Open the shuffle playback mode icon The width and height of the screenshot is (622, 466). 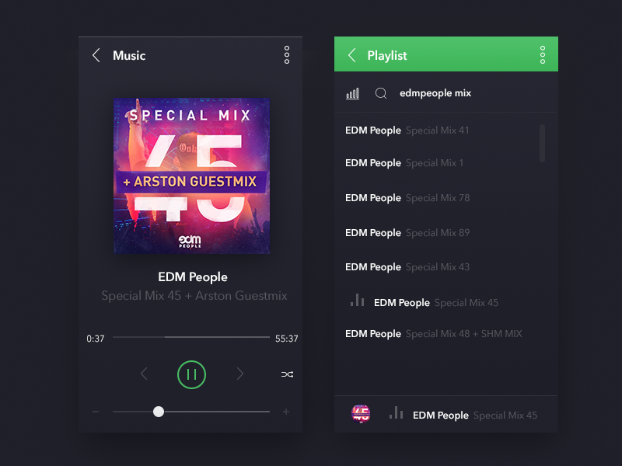(287, 374)
